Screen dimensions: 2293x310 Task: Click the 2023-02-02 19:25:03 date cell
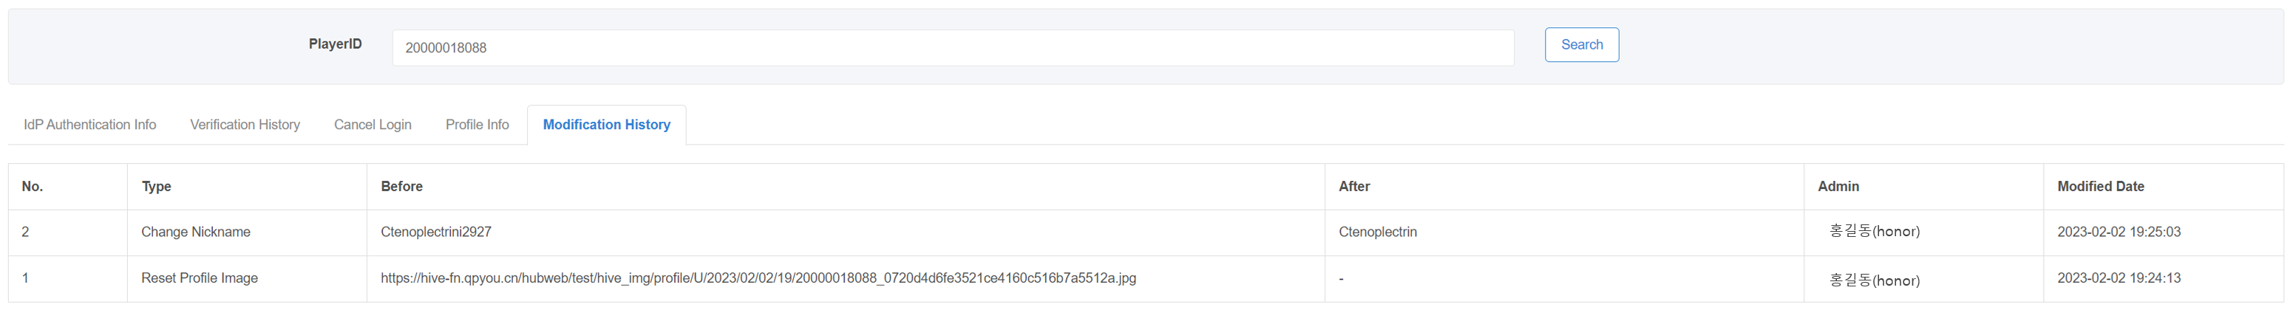coord(2119,232)
